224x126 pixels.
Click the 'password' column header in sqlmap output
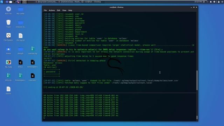(x=50, y=72)
